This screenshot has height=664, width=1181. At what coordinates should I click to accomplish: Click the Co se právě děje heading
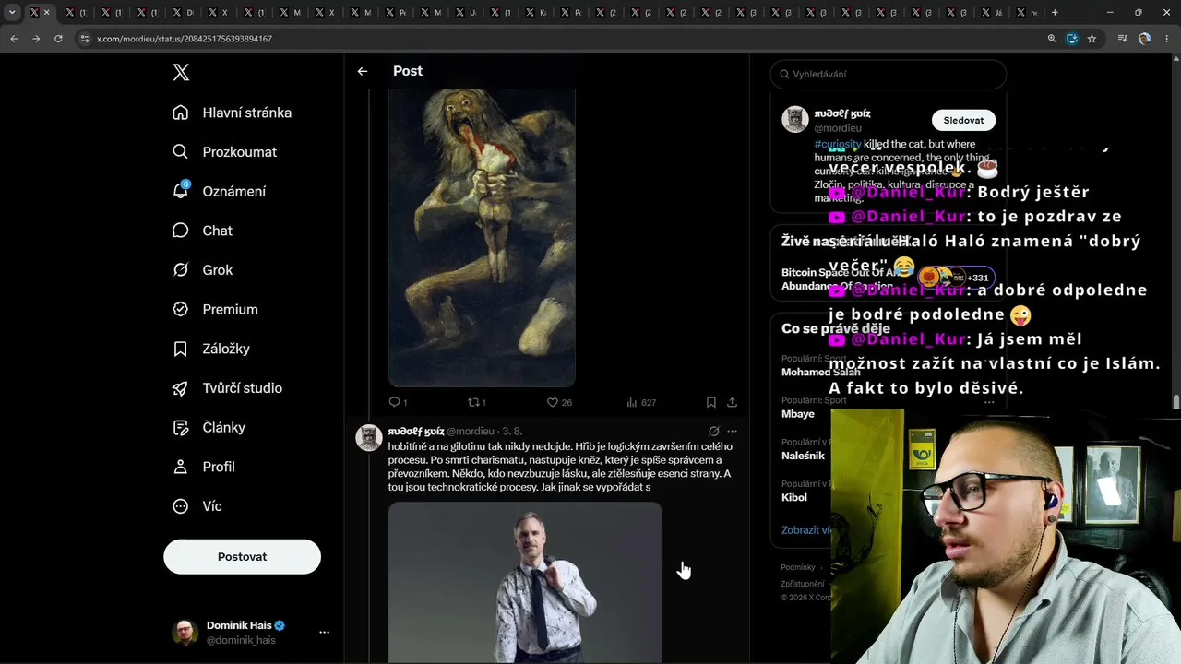836,329
